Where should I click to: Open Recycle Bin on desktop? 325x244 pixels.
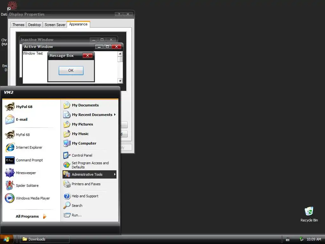coord(309,214)
